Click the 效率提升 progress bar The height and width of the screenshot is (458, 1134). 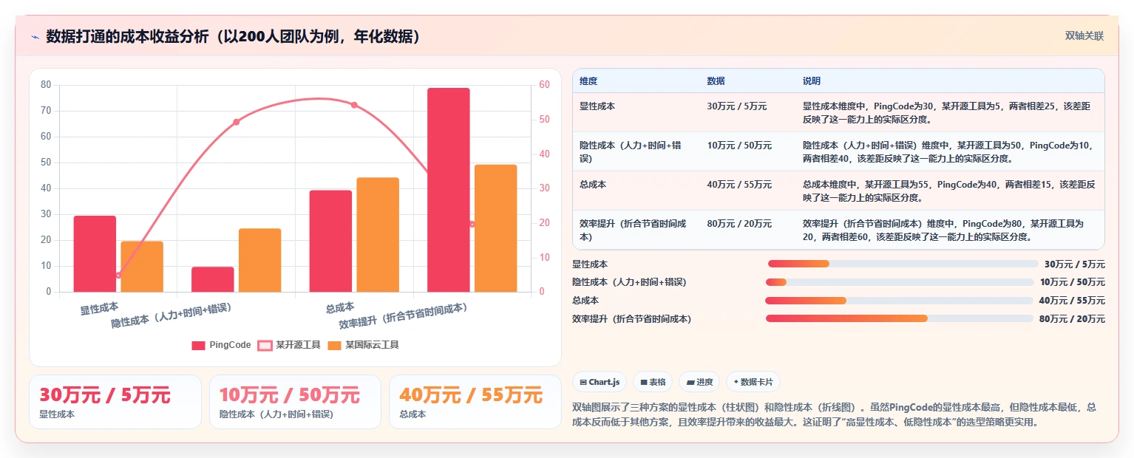pos(899,318)
